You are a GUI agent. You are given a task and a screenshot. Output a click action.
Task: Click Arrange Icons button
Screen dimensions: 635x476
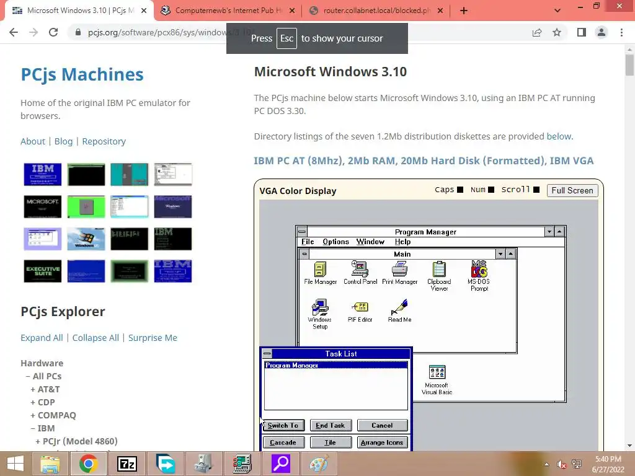[x=382, y=443]
